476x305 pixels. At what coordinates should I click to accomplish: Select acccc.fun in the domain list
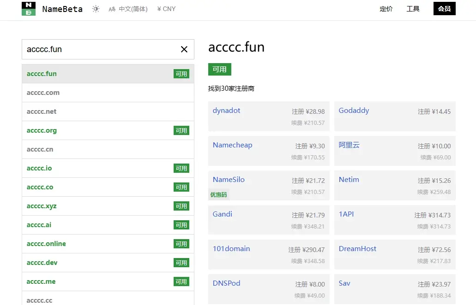coord(108,74)
